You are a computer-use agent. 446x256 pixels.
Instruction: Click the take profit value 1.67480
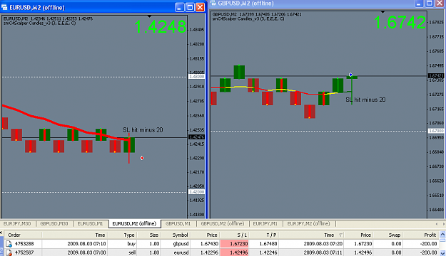[x=268, y=244]
